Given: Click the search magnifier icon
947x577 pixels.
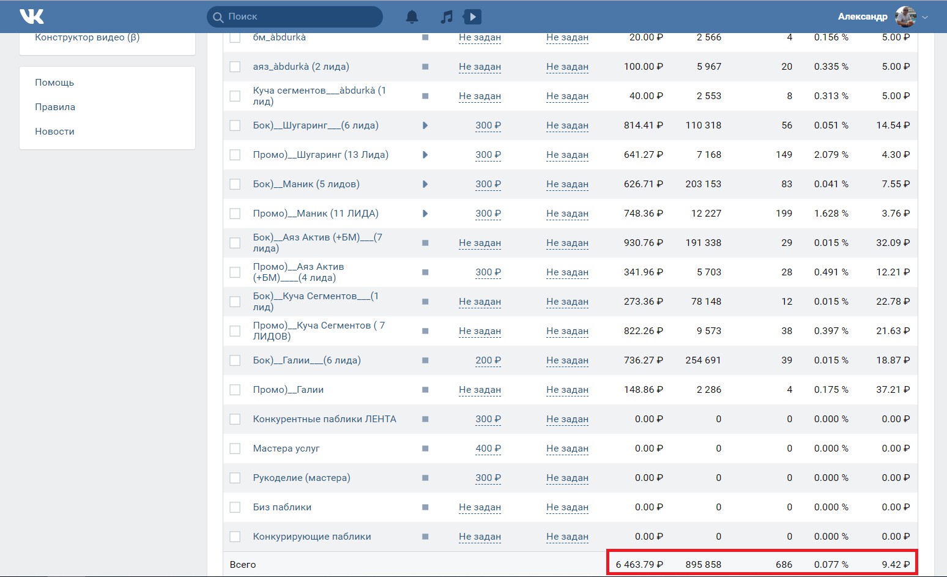Looking at the screenshot, I should 218,17.
